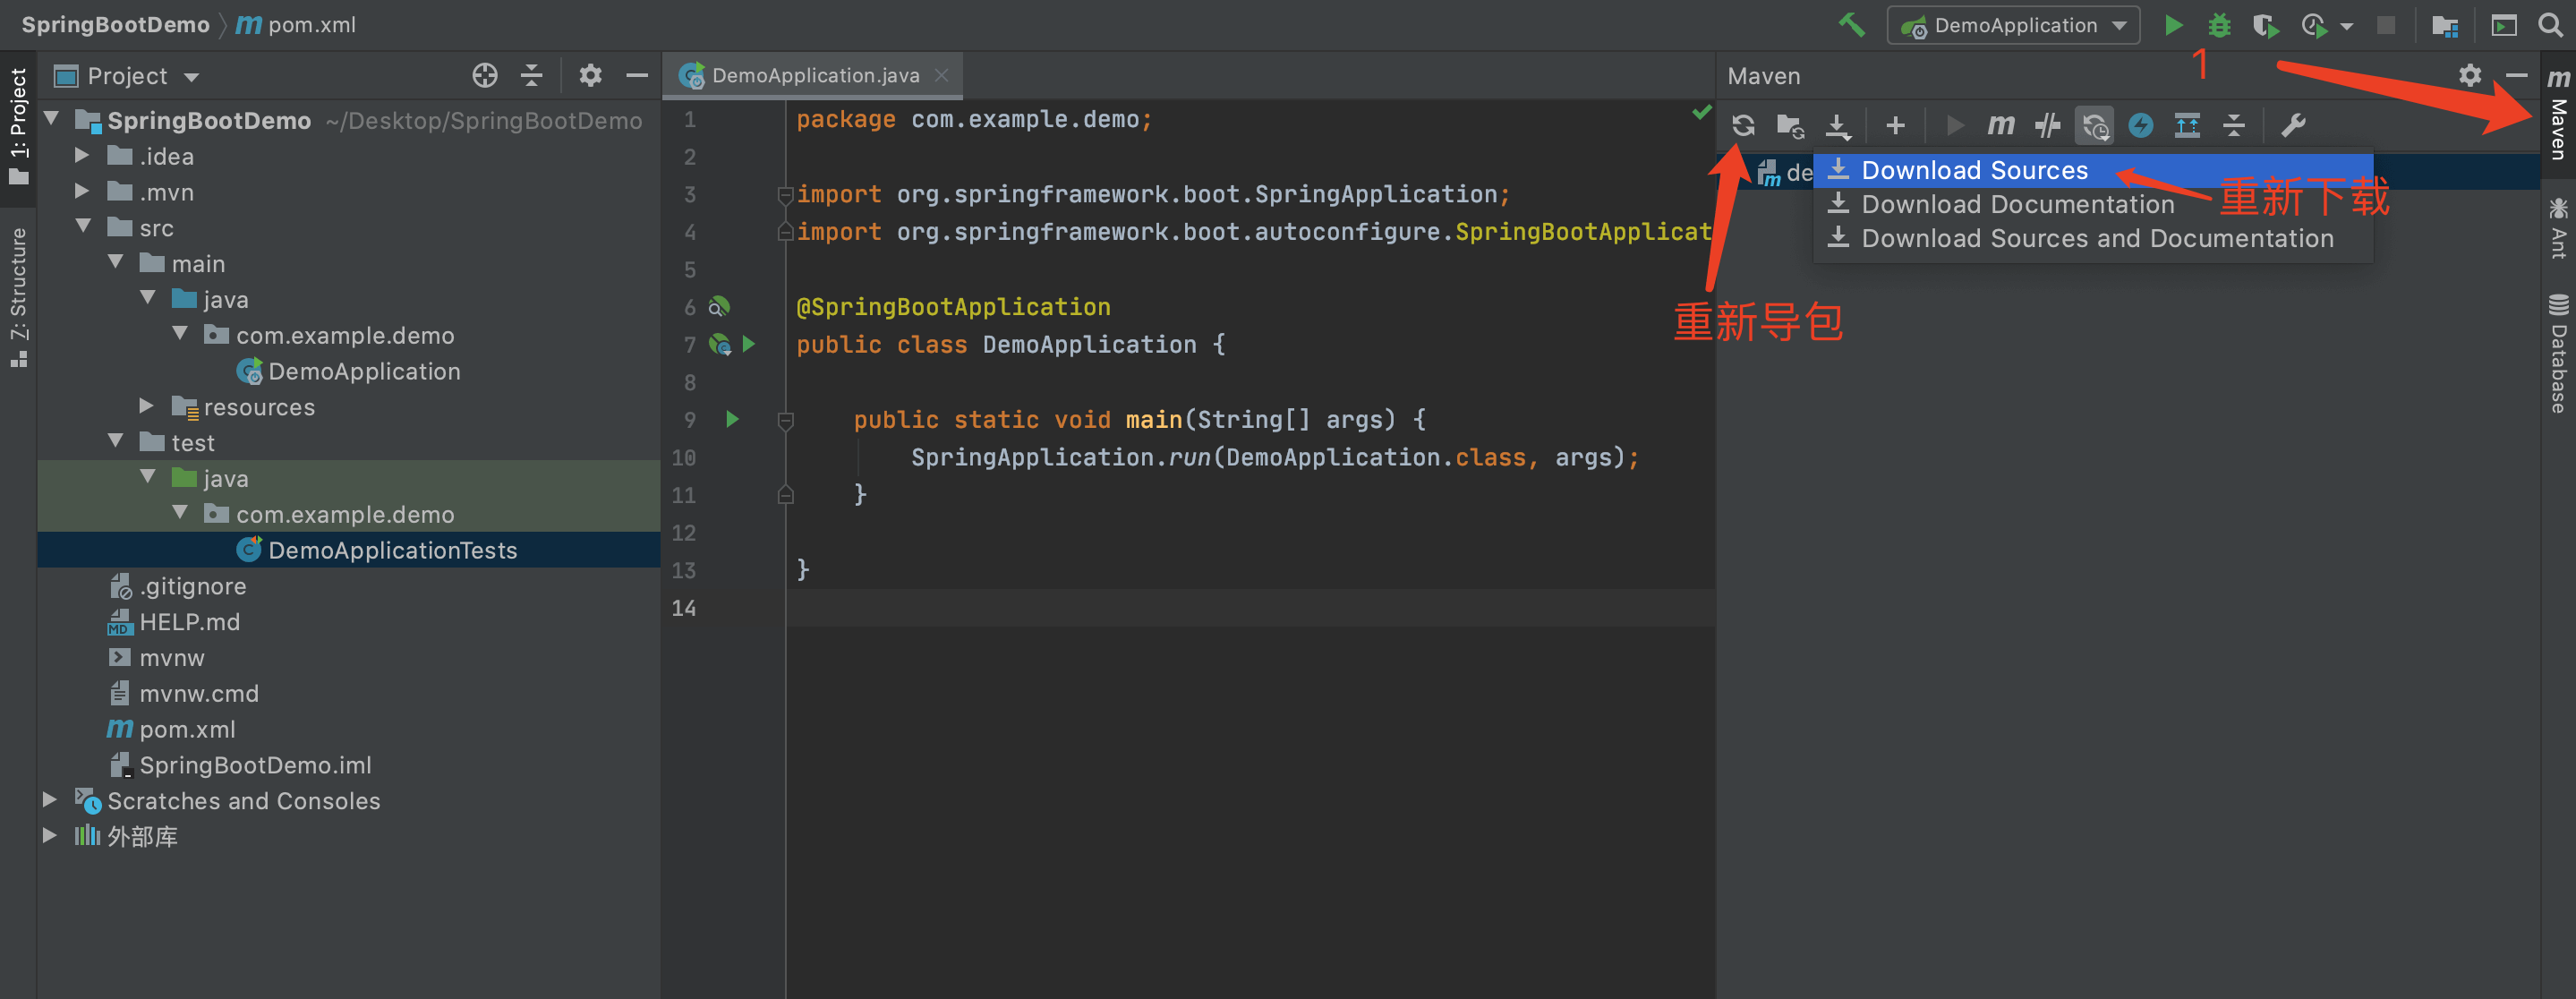
Task: Toggle Skip Tests Mode lightning icon
Action: point(2140,125)
